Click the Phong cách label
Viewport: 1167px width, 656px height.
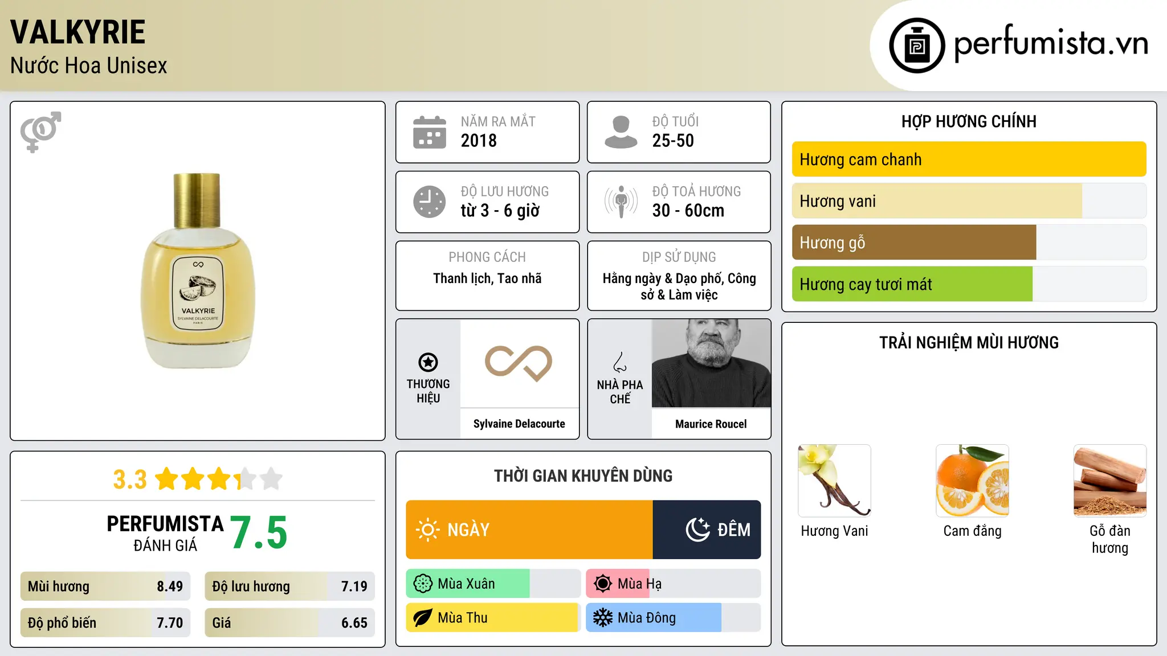[487, 257]
